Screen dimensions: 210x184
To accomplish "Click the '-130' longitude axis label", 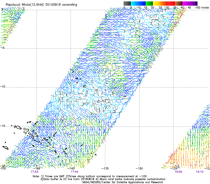I will pyautogui.click(x=139, y=168).
